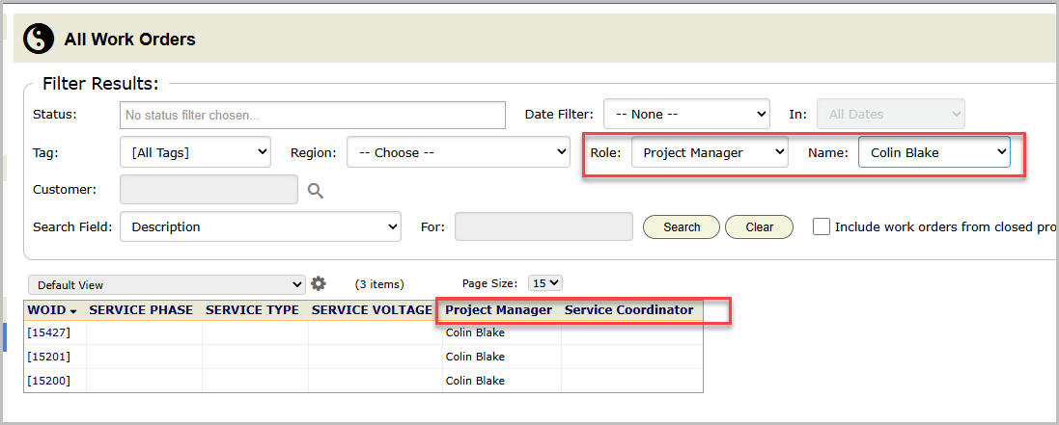Expand the Region dropdown
Screen dimensions: 1059x425
point(459,152)
